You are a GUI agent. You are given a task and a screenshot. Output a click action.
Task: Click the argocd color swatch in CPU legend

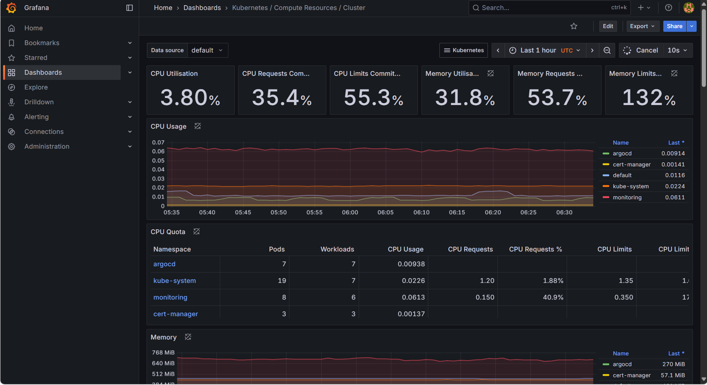(x=606, y=153)
